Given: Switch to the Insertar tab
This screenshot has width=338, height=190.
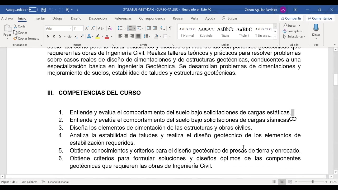Looking at the screenshot, I should pos(39,18).
